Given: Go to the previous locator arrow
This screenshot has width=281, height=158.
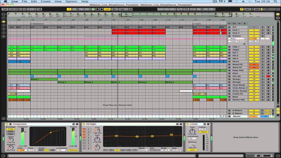Looking at the screenshot, I should point(229,24).
